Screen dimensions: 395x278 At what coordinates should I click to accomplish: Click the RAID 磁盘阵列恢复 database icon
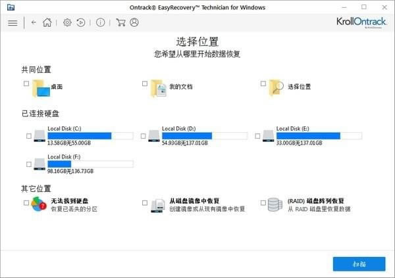click(x=275, y=204)
